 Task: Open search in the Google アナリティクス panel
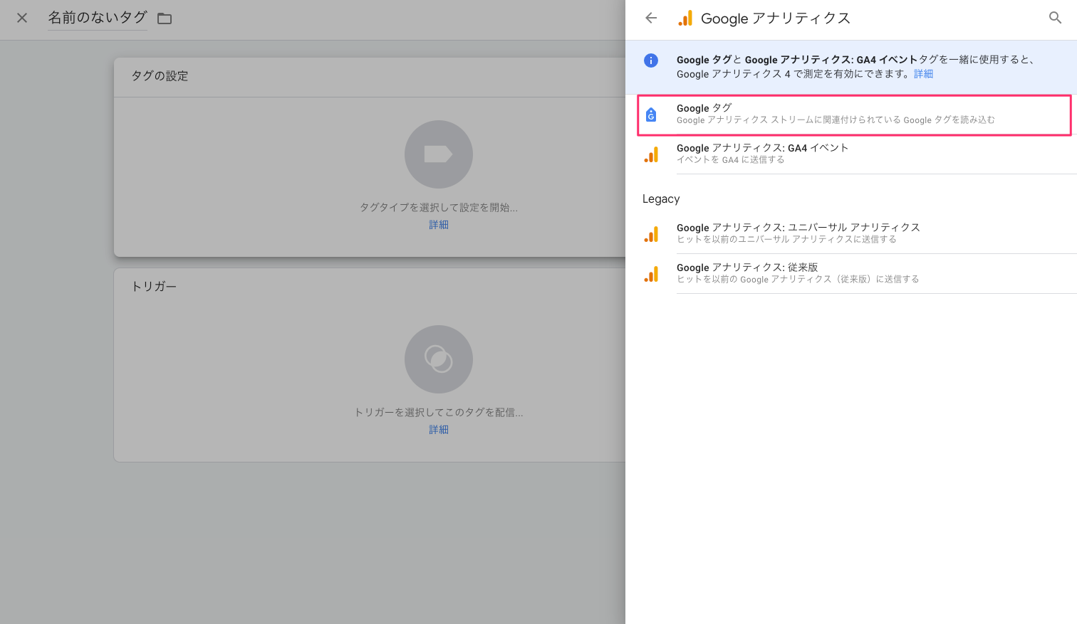click(x=1055, y=17)
